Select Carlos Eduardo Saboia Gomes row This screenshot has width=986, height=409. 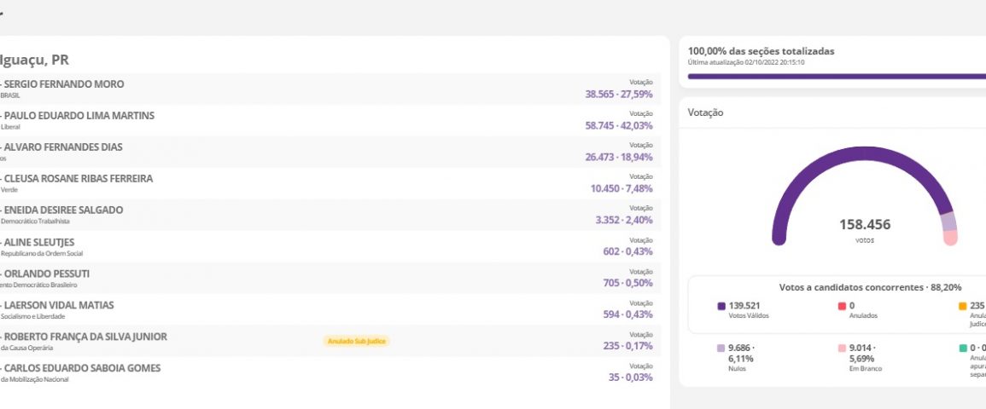330,373
